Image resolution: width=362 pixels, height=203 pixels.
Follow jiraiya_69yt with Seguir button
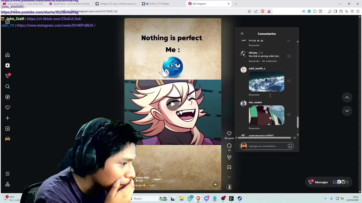157,179
